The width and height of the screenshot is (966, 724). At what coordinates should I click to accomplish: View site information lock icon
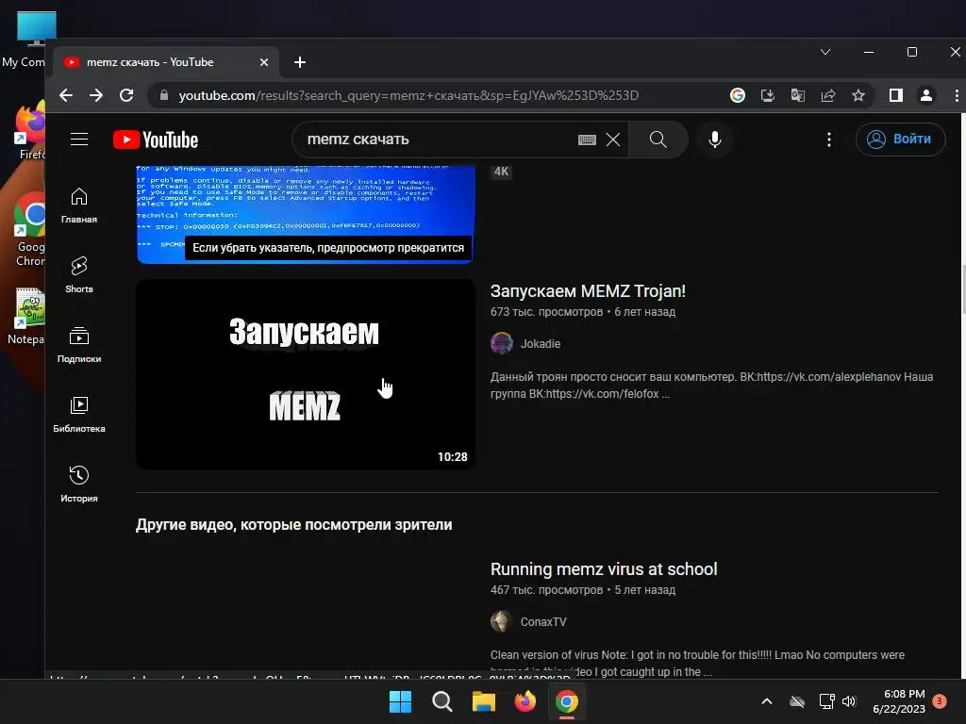(x=164, y=95)
